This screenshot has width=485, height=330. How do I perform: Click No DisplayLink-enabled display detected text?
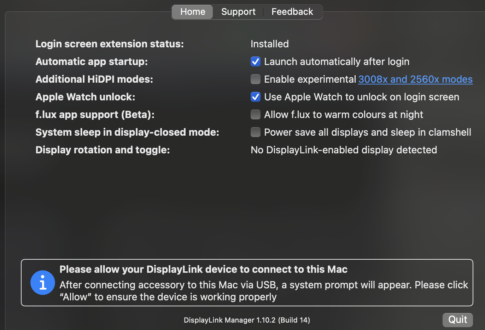(x=344, y=150)
